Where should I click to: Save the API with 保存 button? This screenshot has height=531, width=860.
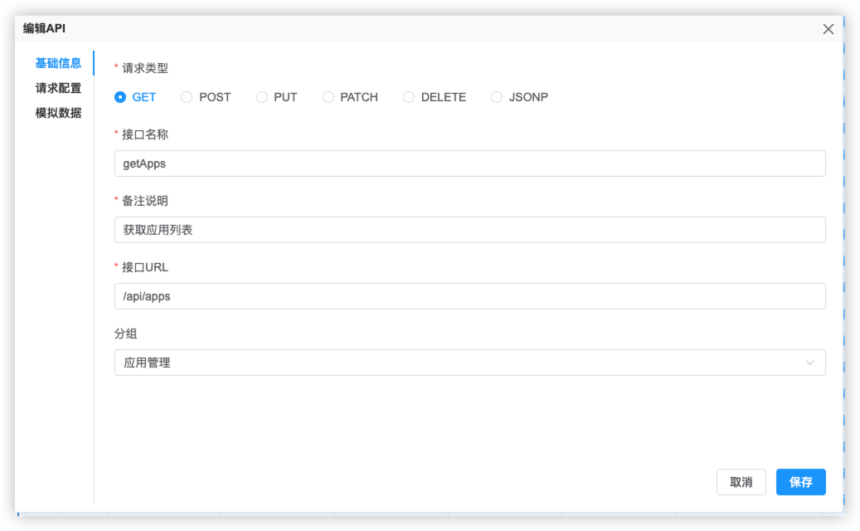(x=801, y=482)
